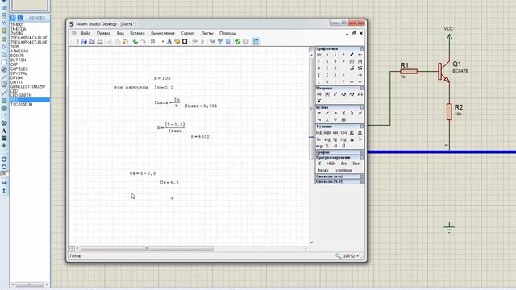
Task: Select the 'R=4500' result on worksheet
Action: point(200,136)
